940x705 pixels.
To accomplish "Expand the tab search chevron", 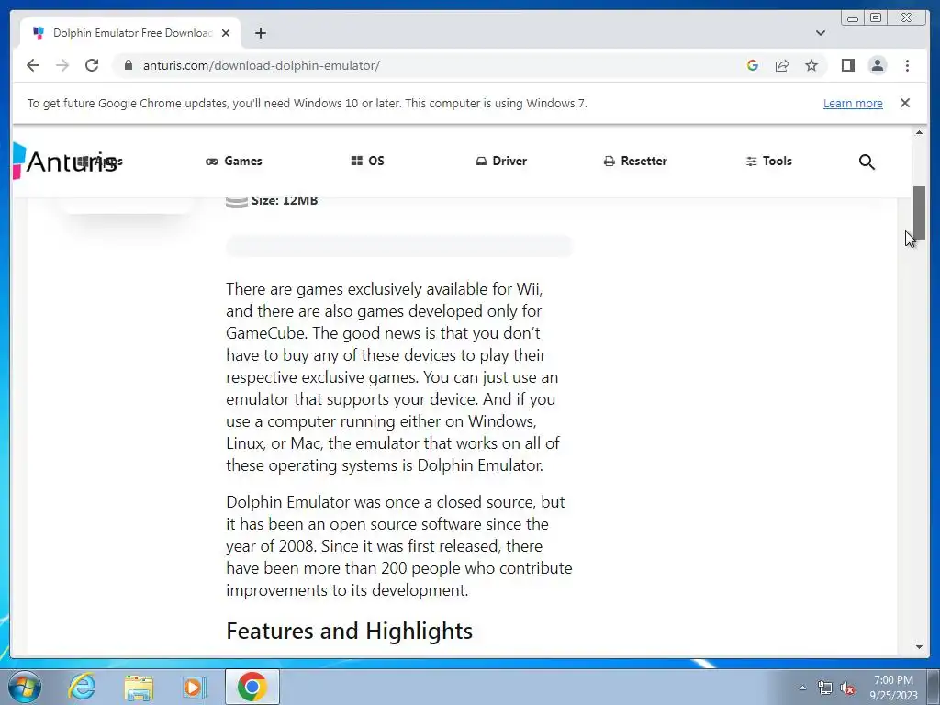I will 820,33.
